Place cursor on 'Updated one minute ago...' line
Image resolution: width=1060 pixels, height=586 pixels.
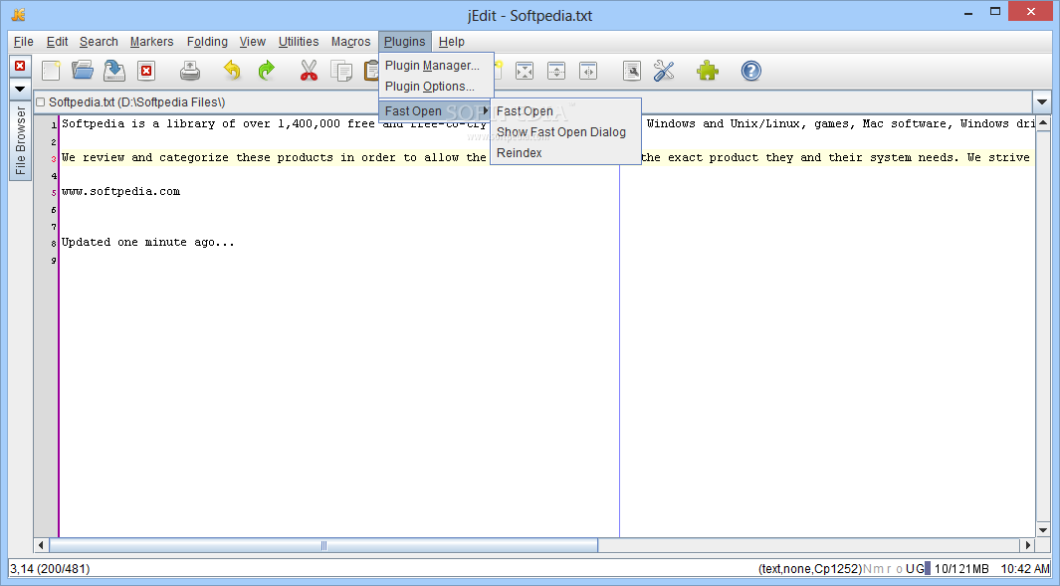tap(148, 242)
